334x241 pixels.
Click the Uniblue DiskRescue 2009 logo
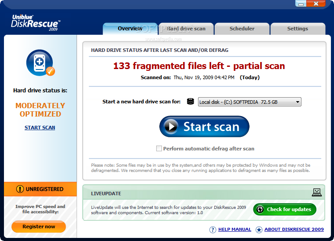pyautogui.click(x=36, y=23)
